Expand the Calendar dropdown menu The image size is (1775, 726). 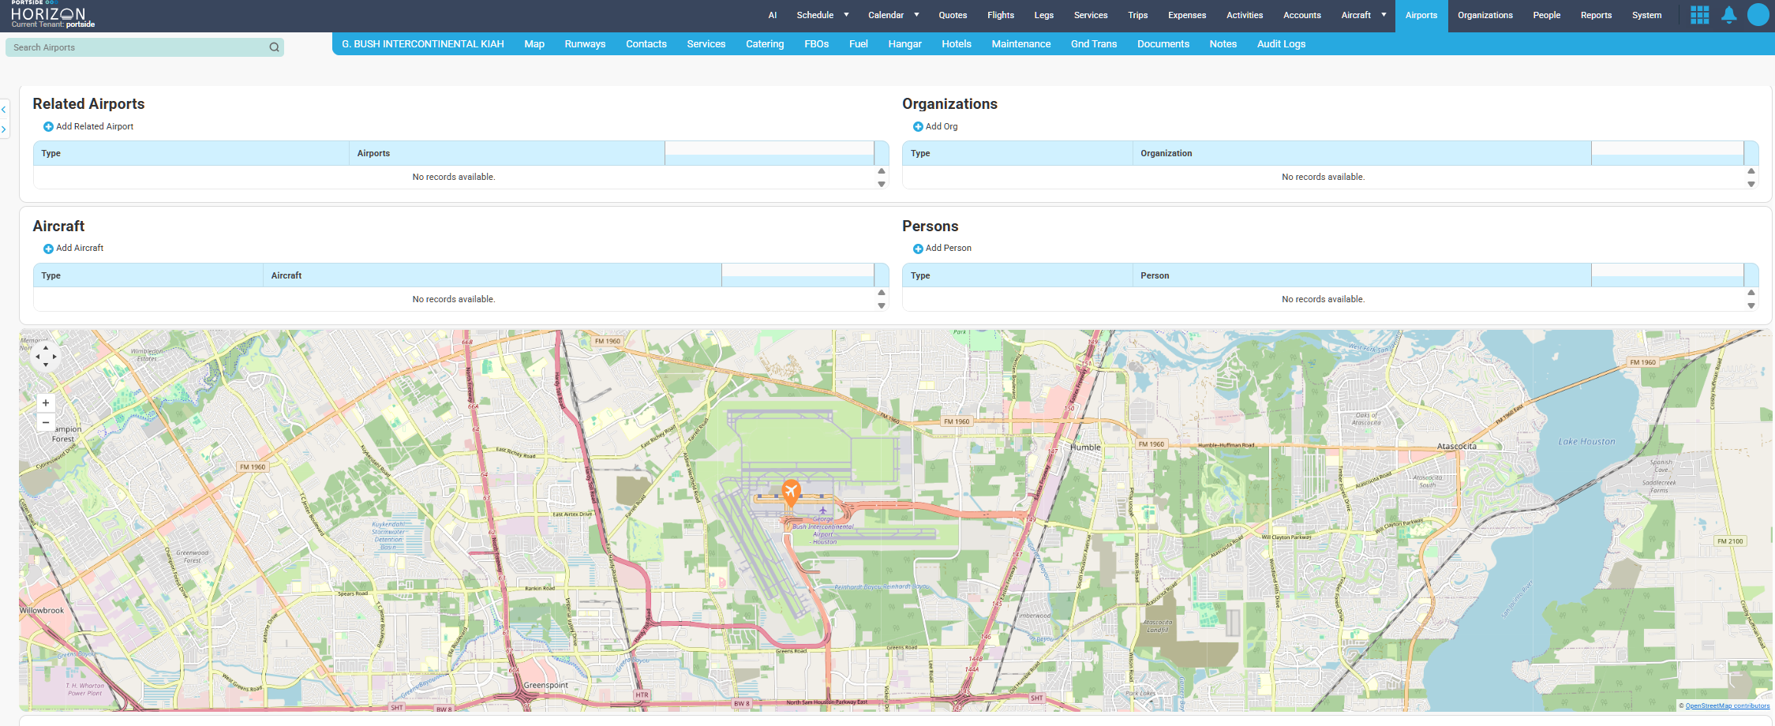point(916,15)
